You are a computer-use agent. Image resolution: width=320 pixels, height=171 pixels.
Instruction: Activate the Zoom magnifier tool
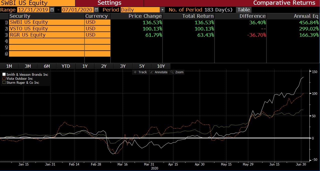point(177,72)
